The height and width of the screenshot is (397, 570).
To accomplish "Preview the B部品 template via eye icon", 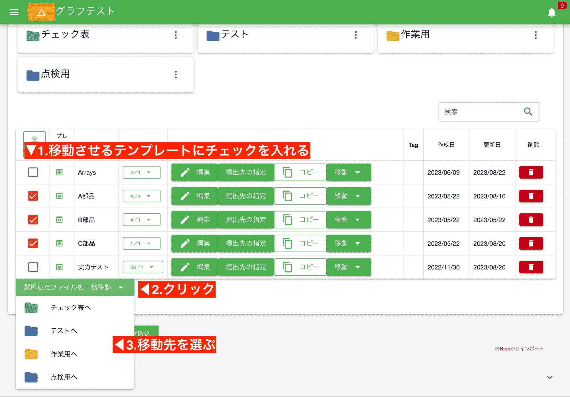I will pyautogui.click(x=59, y=220).
